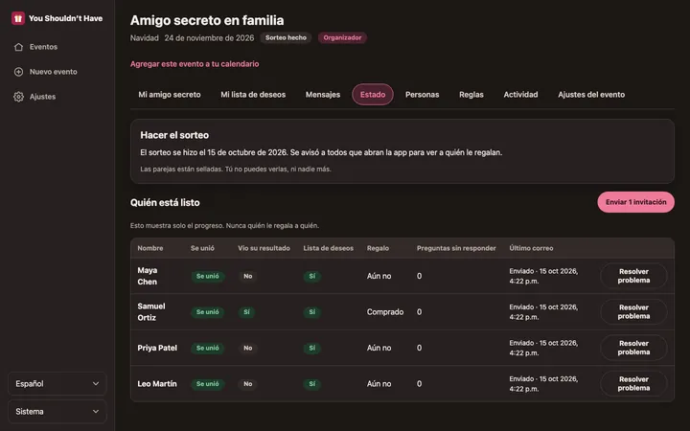
Task: Click the Vio su resultado column header
Action: [264, 248]
